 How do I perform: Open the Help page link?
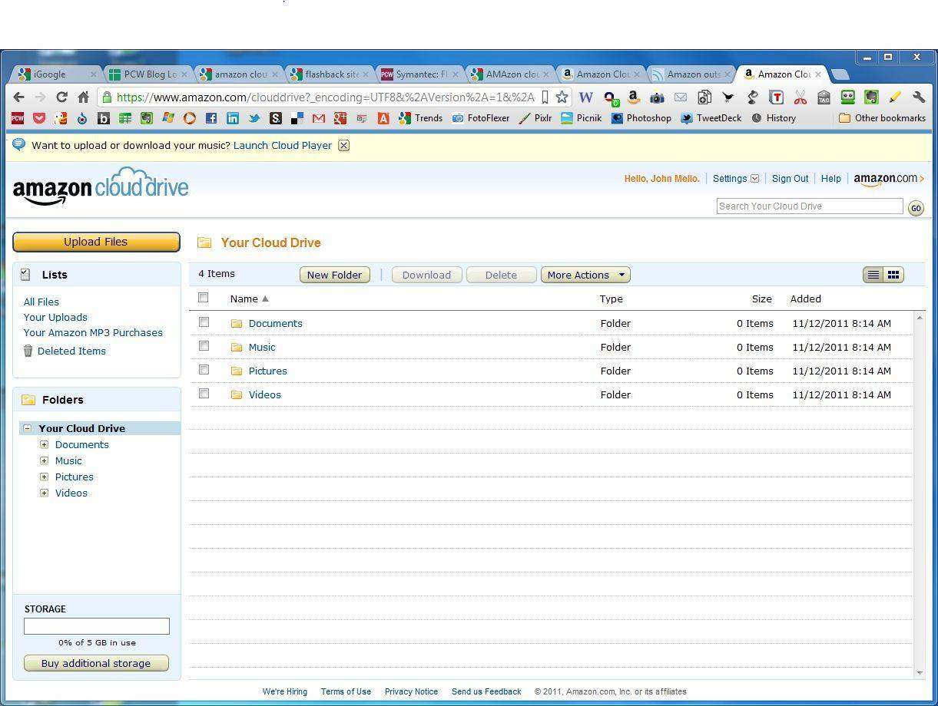click(x=830, y=179)
